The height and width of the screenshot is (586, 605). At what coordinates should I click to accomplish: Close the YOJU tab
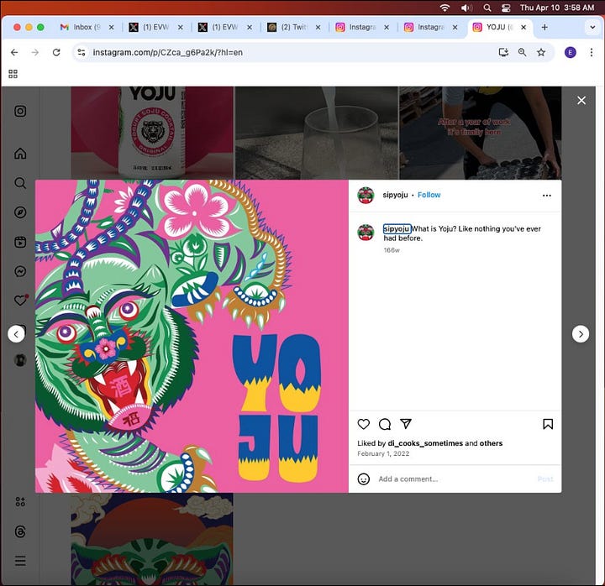523,28
